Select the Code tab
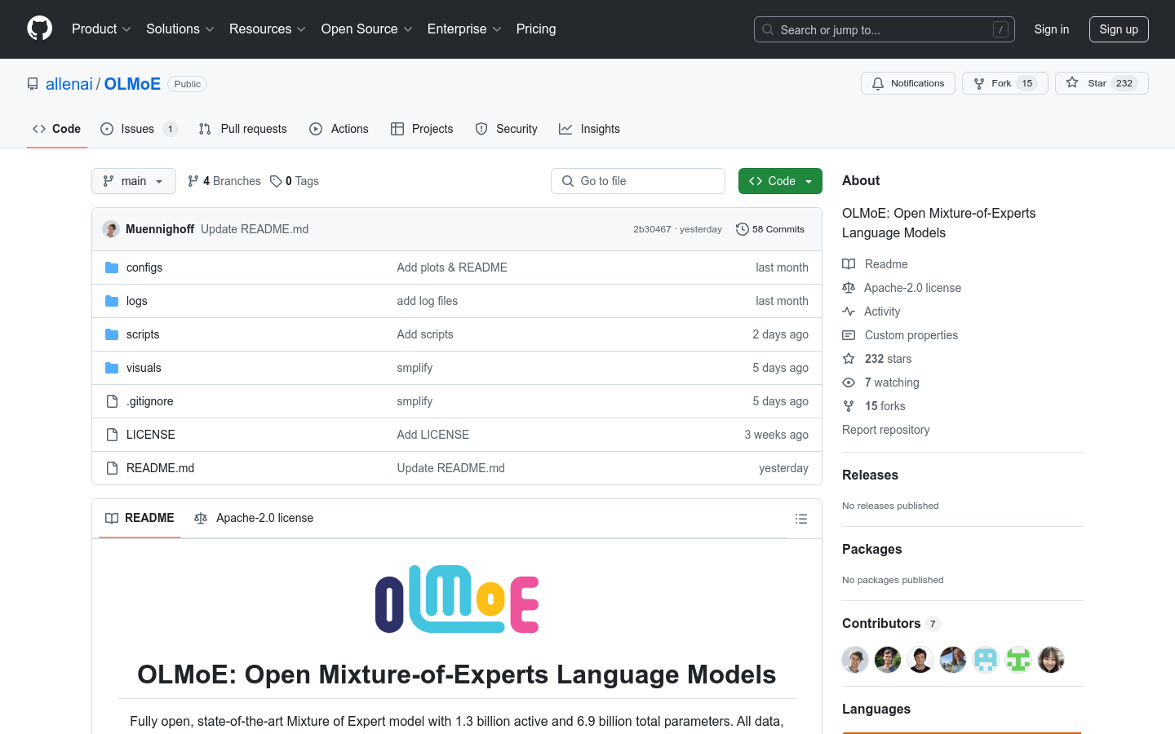 coord(56,129)
